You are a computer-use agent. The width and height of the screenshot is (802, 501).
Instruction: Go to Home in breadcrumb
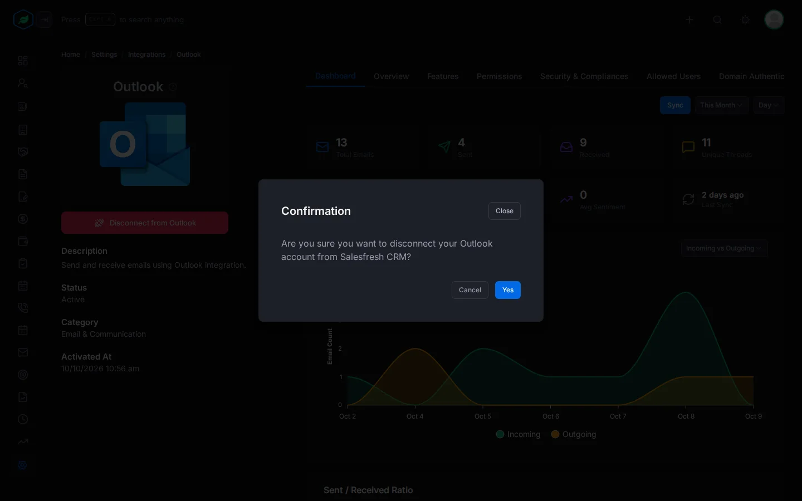pos(71,55)
